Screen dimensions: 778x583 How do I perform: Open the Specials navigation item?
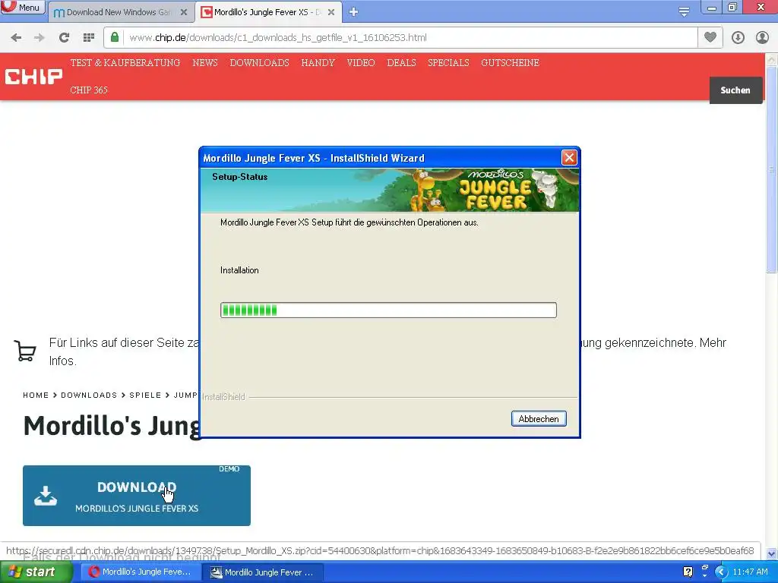coord(448,62)
